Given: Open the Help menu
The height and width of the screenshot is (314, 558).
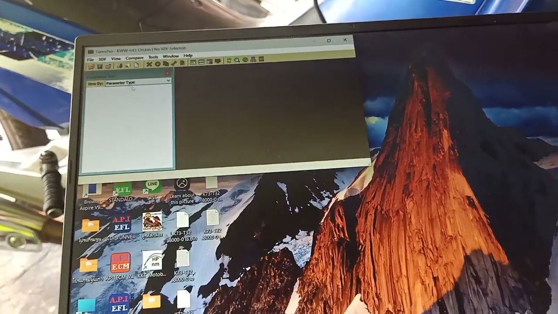Looking at the screenshot, I should tap(188, 56).
